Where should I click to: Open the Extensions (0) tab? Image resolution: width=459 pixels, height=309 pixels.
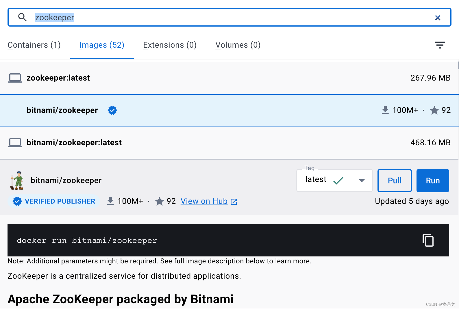click(170, 45)
